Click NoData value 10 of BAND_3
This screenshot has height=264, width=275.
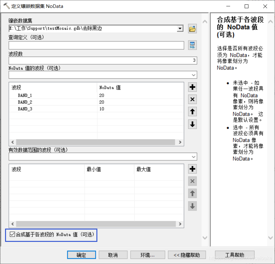(102, 109)
